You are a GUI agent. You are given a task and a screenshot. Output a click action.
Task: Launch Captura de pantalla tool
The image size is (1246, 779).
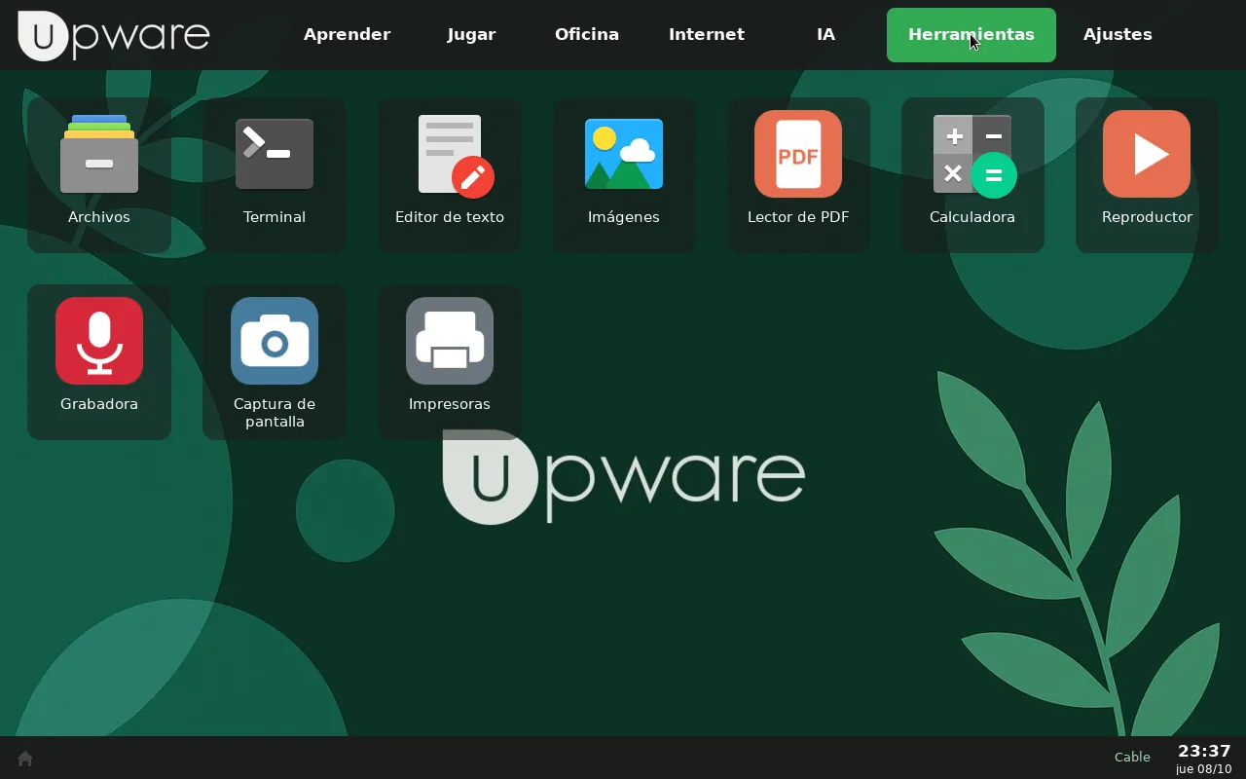(275, 362)
